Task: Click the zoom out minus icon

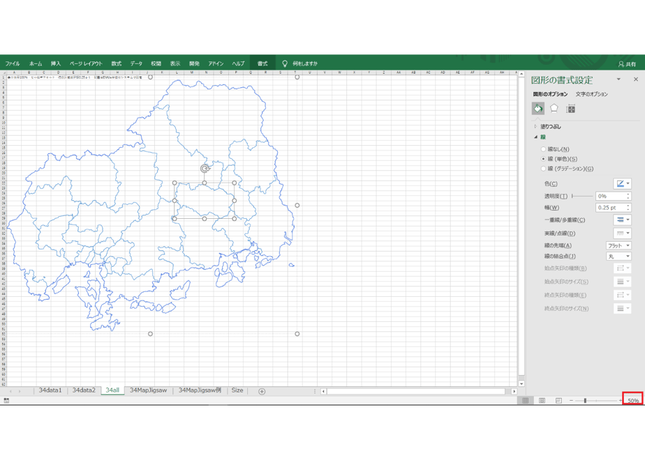Action: tap(571, 401)
